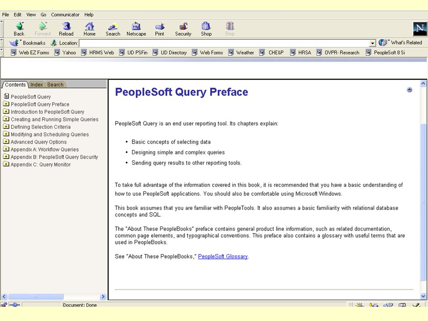Image resolution: width=428 pixels, height=321 pixels.
Task: Click the Print toolbar icon
Action: (x=160, y=26)
